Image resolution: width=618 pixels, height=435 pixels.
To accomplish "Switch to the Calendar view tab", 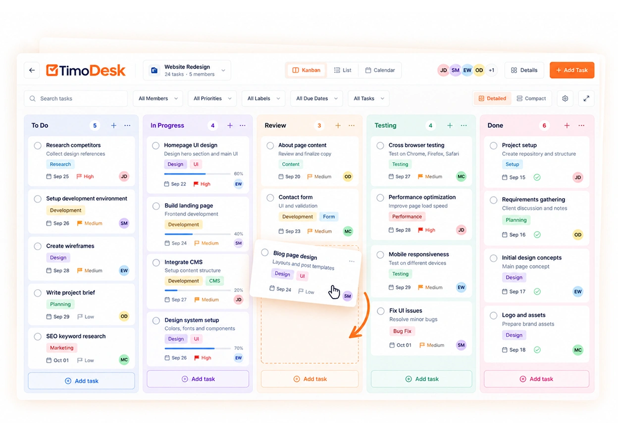I will click(x=380, y=70).
